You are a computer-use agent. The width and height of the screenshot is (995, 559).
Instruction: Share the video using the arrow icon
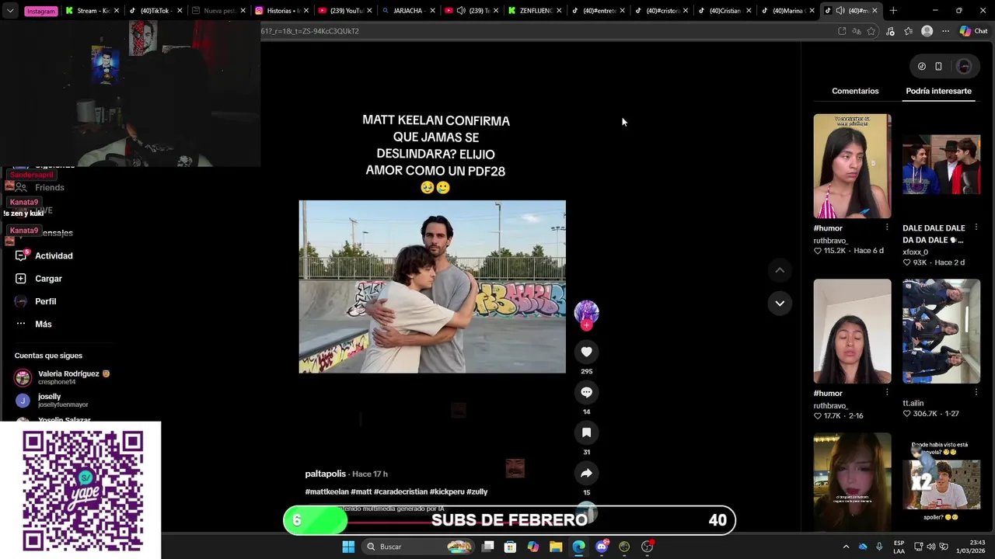click(x=586, y=473)
